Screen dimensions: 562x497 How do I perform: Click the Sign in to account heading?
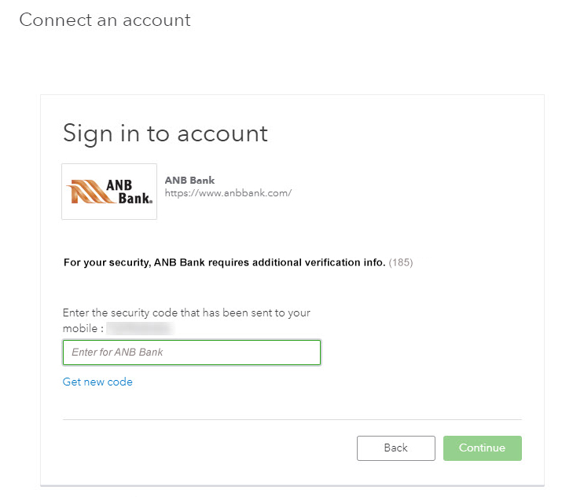[x=165, y=133]
